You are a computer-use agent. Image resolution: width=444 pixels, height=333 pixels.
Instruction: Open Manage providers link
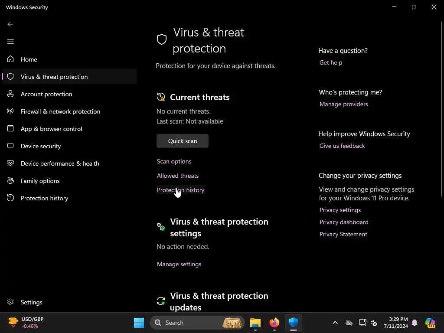click(x=343, y=104)
